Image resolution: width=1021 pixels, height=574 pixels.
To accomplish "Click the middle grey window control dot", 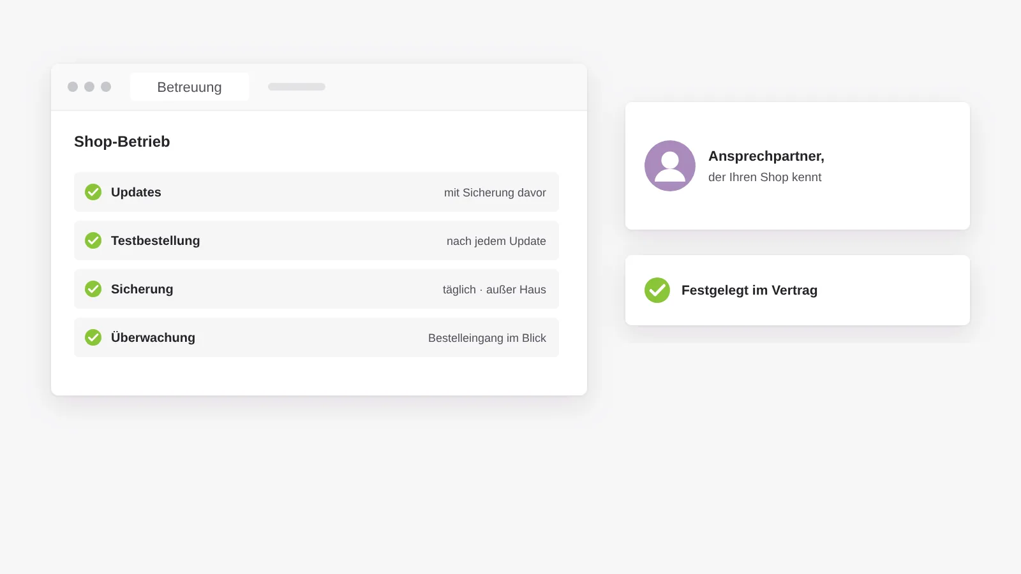I will pos(89,87).
